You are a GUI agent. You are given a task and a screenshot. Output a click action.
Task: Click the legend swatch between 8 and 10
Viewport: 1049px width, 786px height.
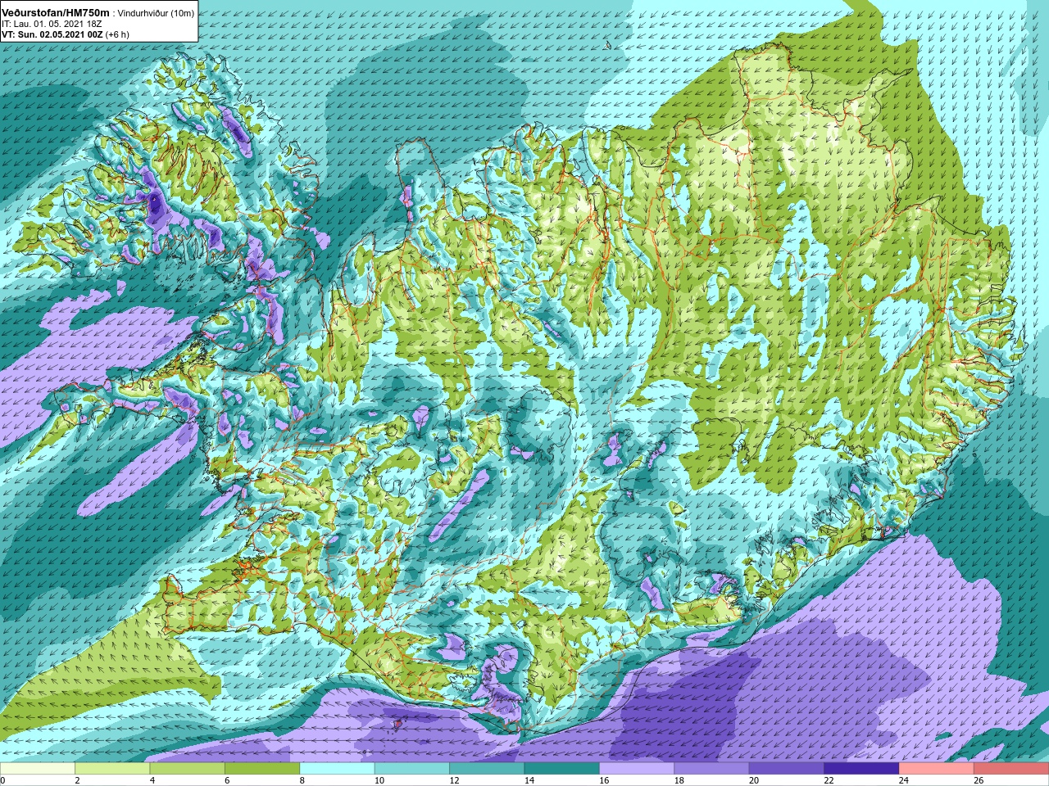coord(337,769)
